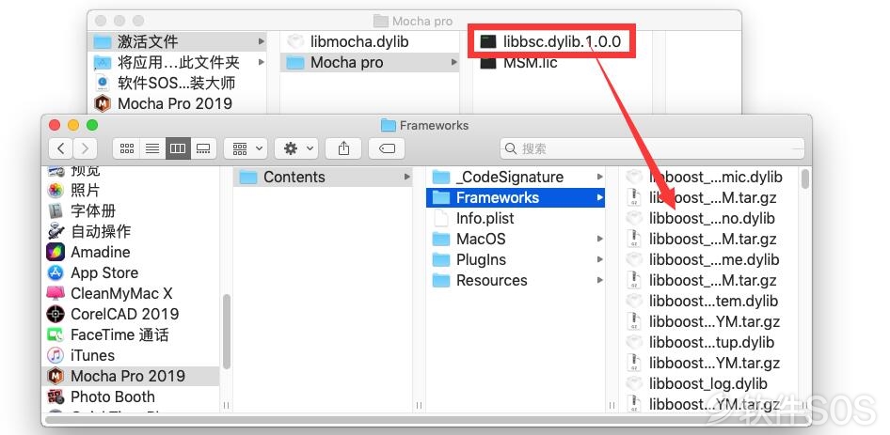Viewport: 890px width, 435px height.
Task: Select 照片 in the sidebar list
Action: (x=133, y=190)
